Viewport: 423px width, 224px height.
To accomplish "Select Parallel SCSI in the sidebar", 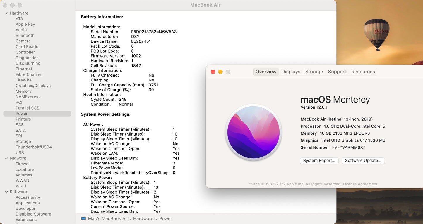I will point(28,108).
